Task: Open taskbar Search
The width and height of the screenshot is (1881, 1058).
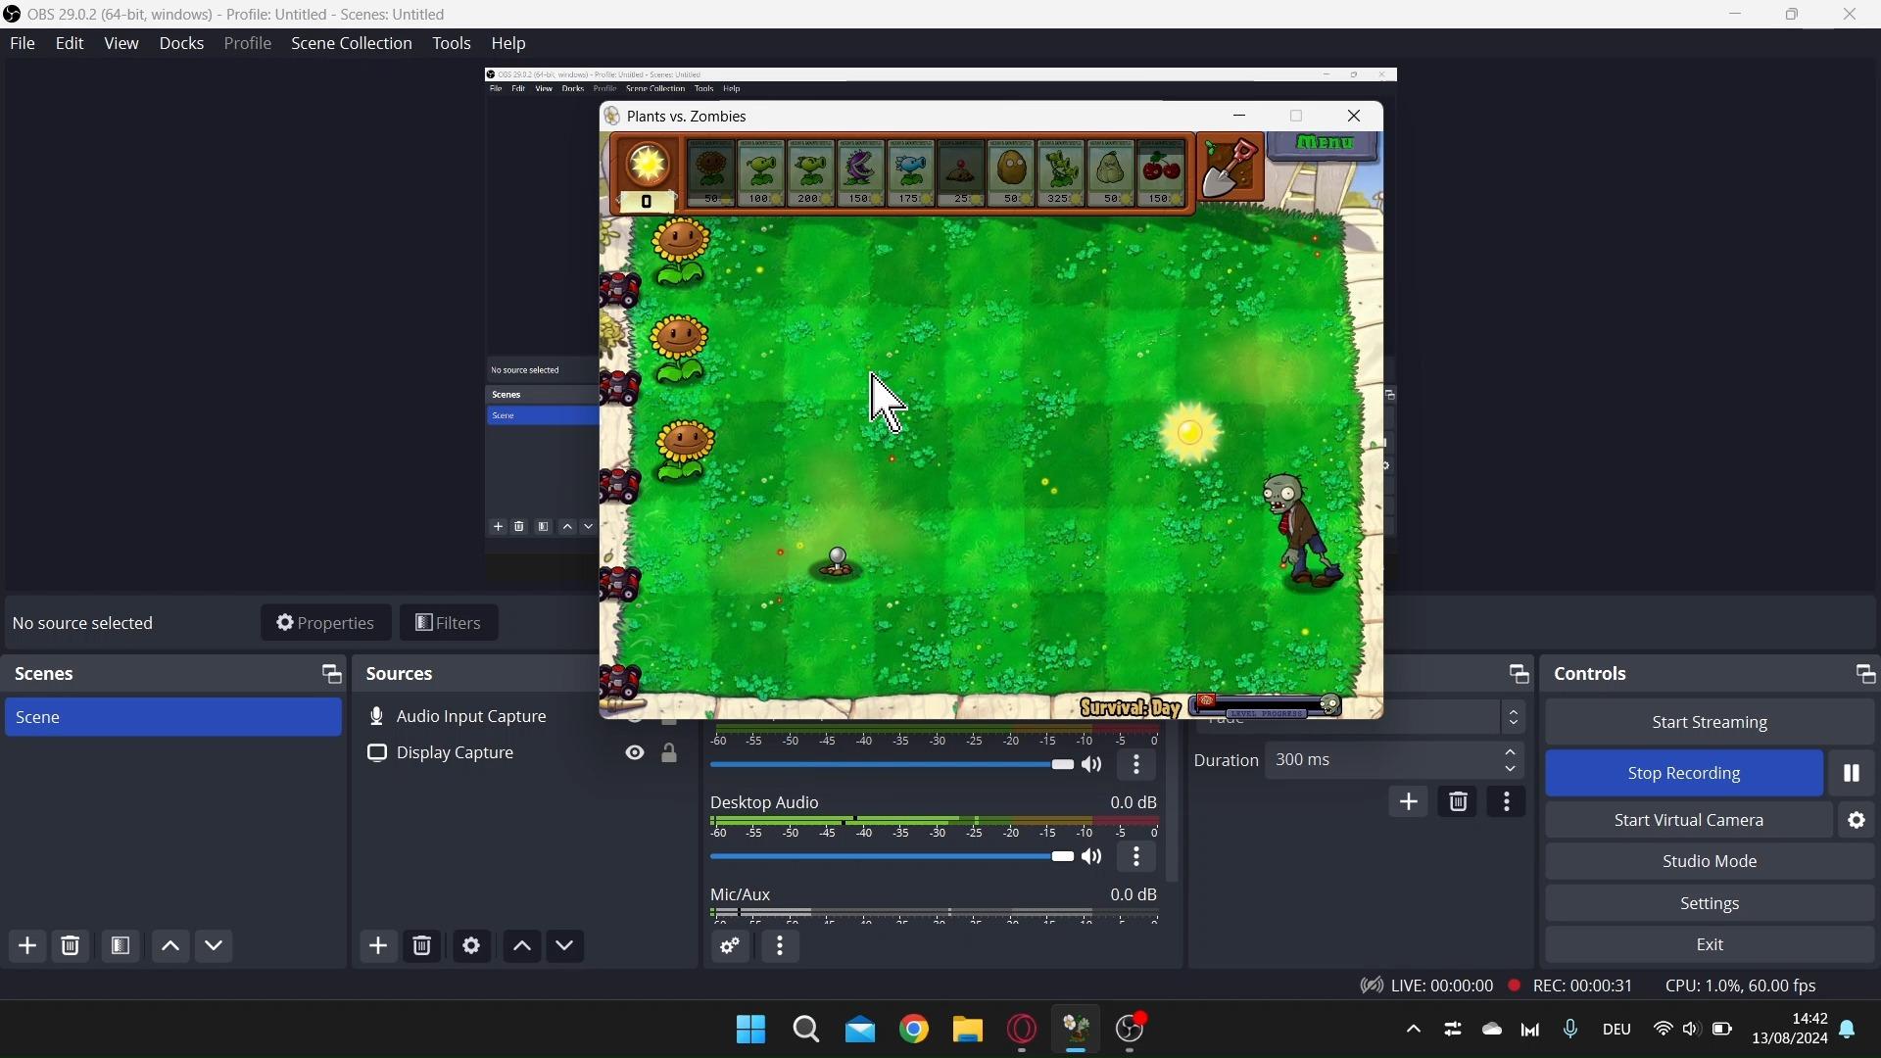Action: [806, 1031]
